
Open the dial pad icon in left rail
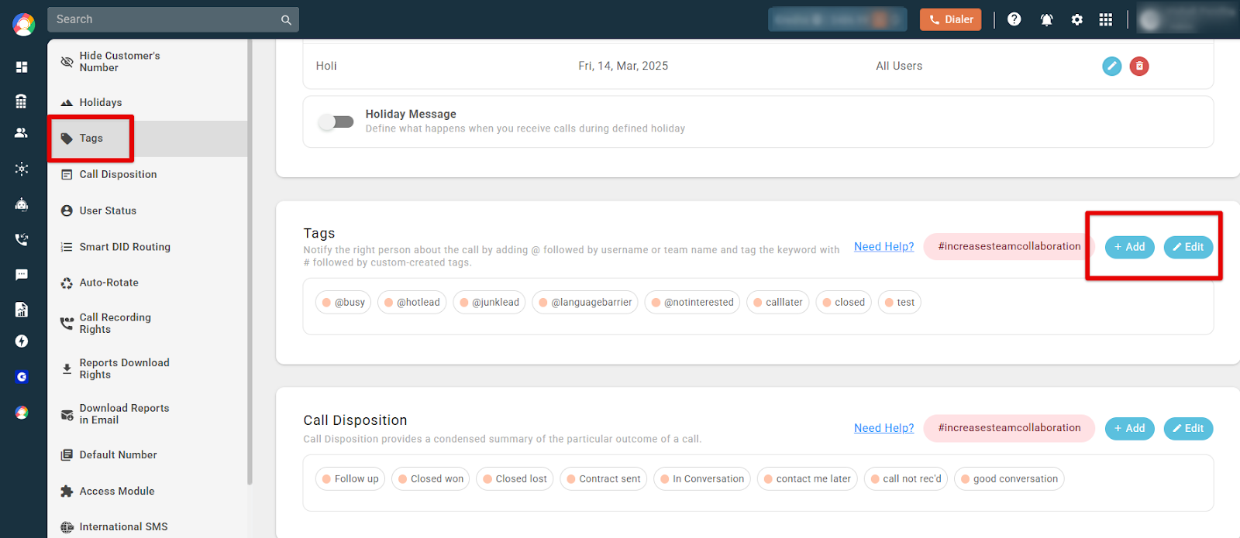22,101
